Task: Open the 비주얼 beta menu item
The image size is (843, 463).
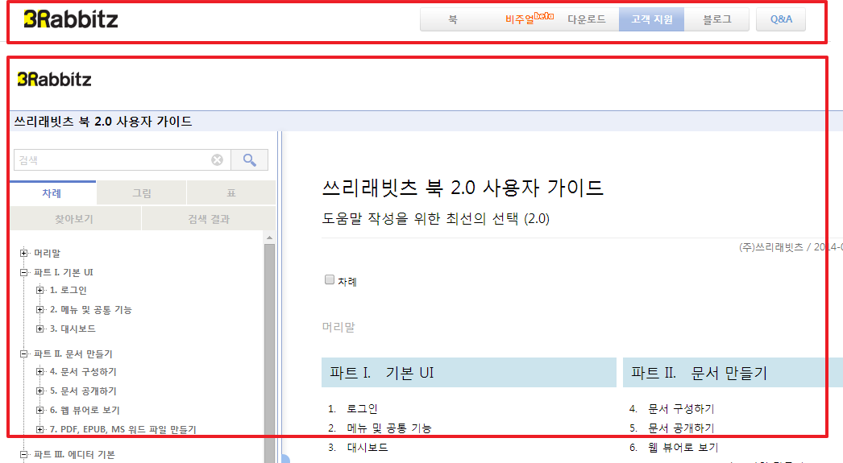Action: (x=529, y=19)
